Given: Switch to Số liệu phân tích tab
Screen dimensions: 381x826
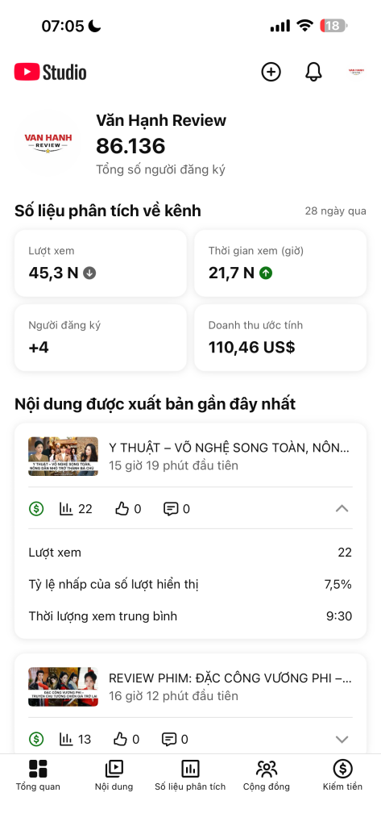Looking at the screenshot, I should [x=190, y=775].
